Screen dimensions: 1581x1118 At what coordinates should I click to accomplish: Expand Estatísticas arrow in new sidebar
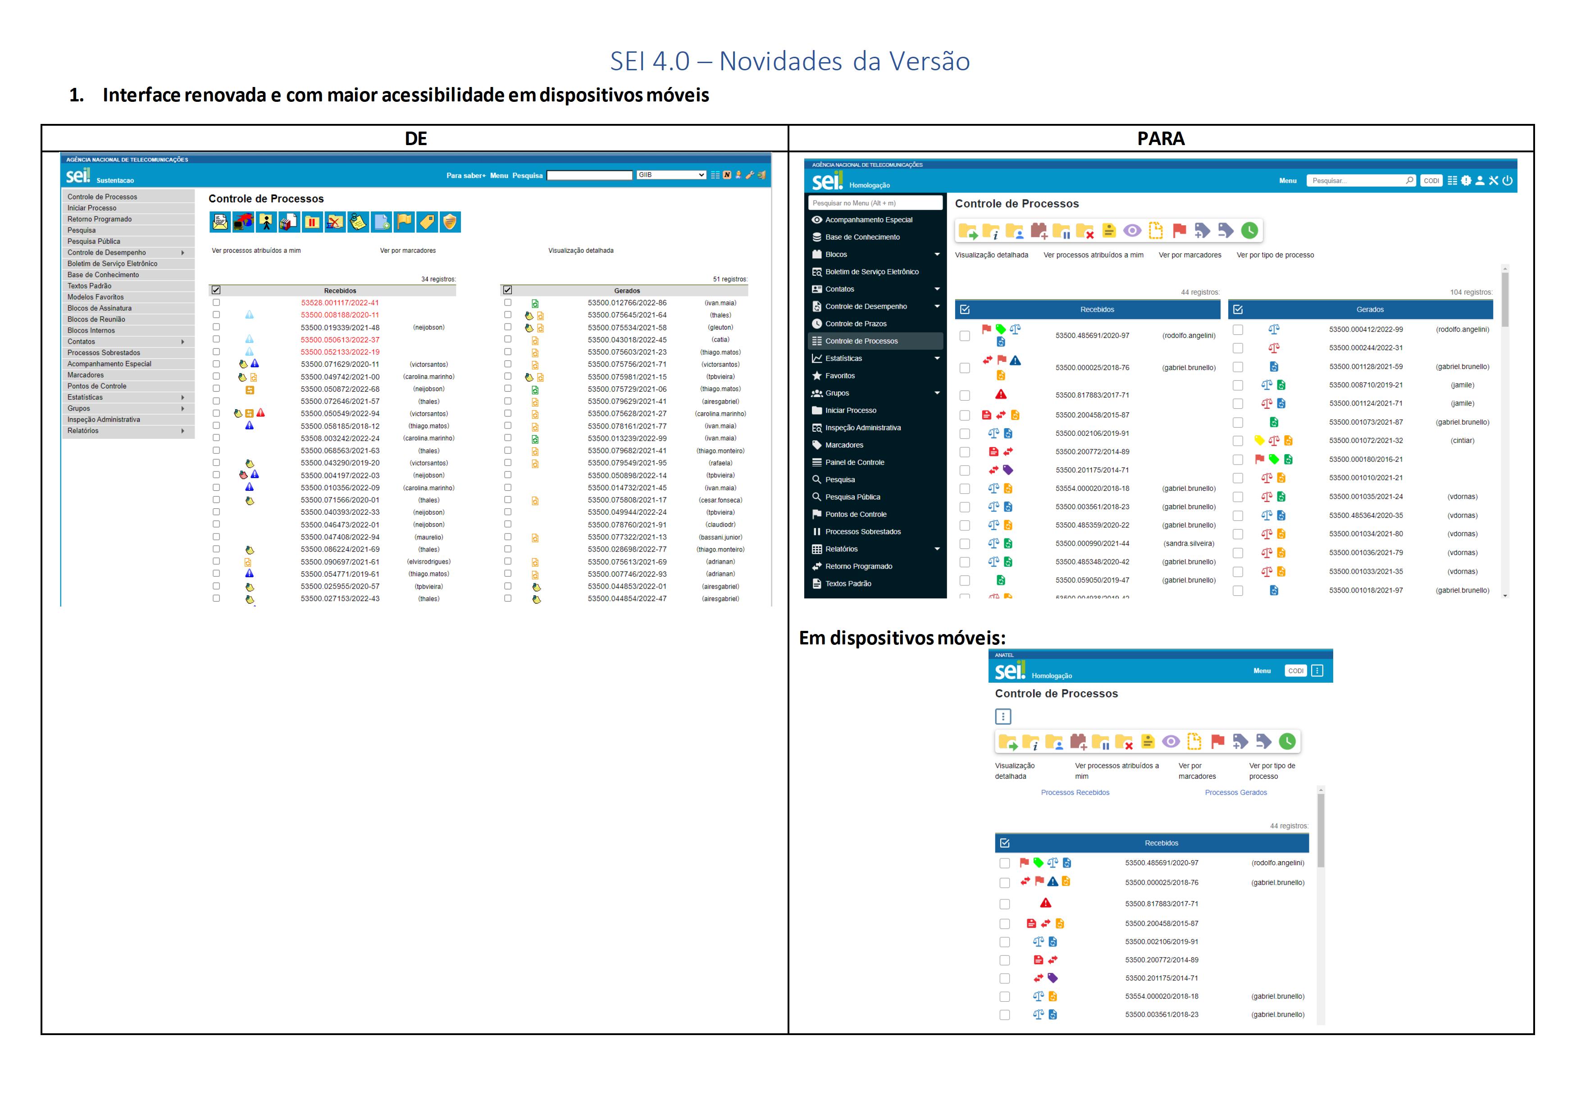(937, 358)
